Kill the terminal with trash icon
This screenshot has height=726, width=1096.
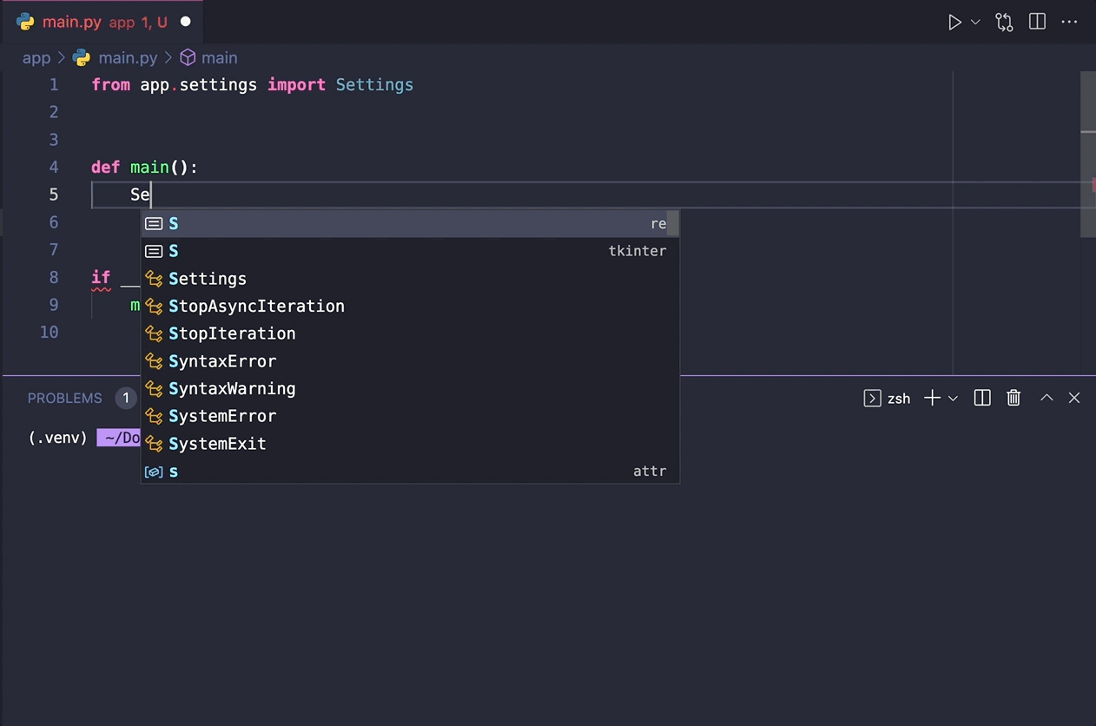click(1013, 398)
